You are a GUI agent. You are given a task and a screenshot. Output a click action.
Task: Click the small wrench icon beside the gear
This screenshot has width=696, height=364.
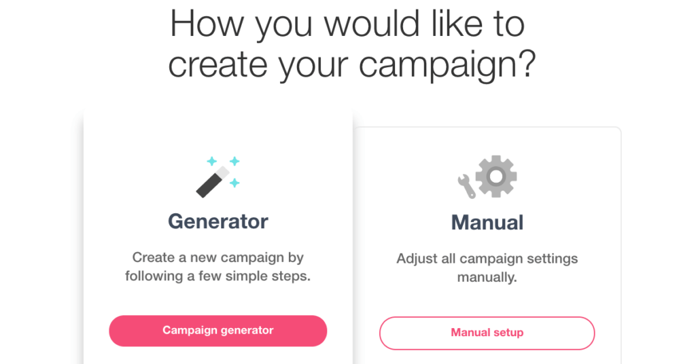coord(467,185)
